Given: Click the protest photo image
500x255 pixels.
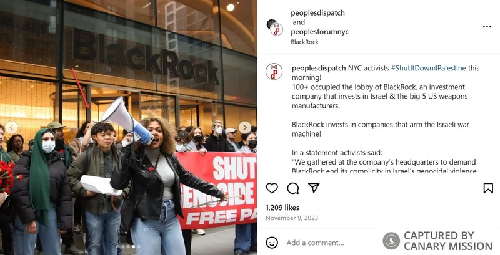Looking at the screenshot, I should tap(128, 127).
